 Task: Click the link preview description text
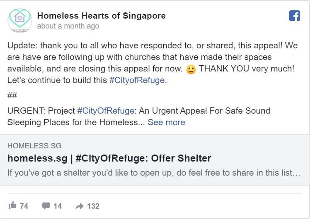(x=153, y=173)
